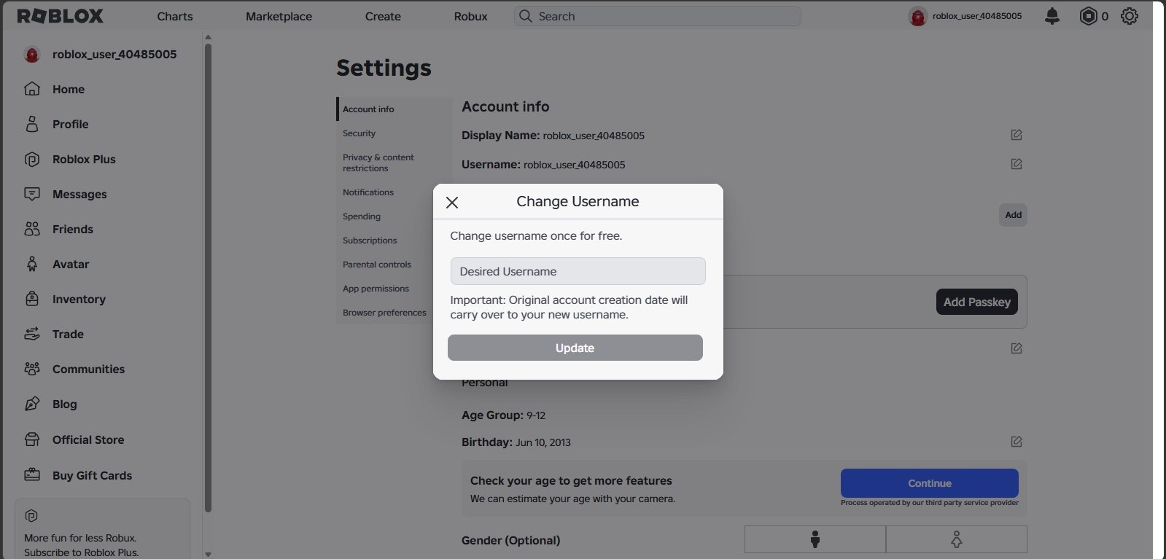Image resolution: width=1166 pixels, height=559 pixels.
Task: Click the Update button in dialog
Action: point(575,348)
